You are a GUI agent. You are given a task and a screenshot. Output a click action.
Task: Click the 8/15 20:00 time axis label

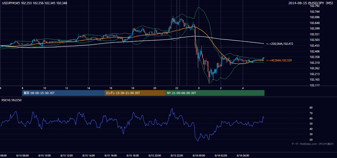(155, 156)
